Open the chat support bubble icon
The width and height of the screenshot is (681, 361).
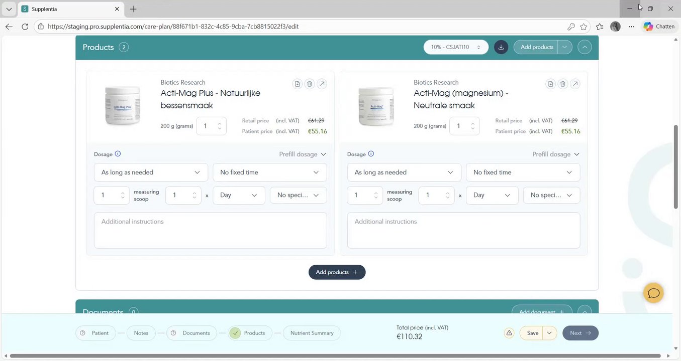(x=653, y=293)
